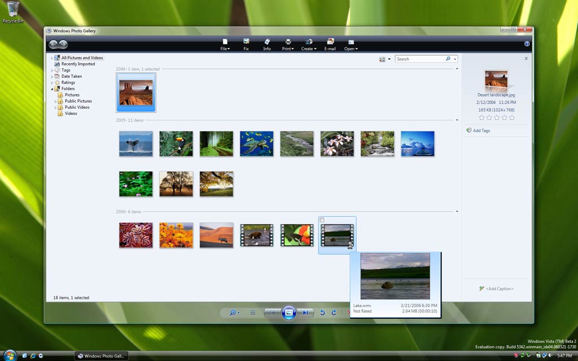The image size is (578, 361).
Task: Open the Info pane icon
Action: tap(267, 45)
